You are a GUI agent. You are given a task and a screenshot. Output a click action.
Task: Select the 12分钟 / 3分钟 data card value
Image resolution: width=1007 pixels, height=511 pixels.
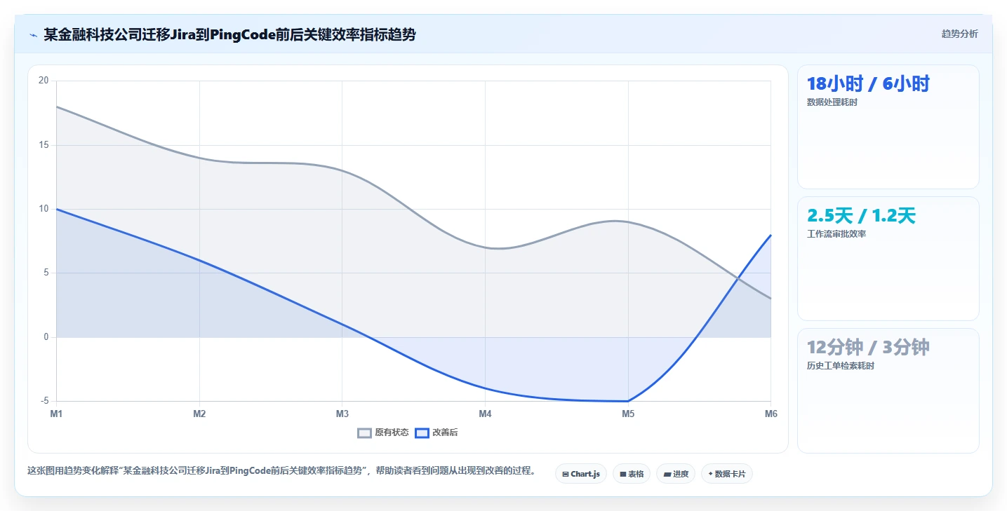(868, 348)
